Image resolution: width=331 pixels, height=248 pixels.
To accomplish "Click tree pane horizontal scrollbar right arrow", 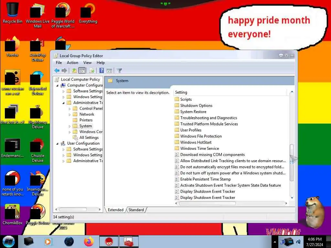I will [x=100, y=209].
